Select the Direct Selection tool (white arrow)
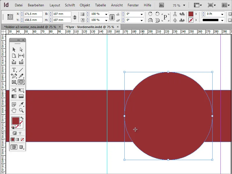Image resolution: width=232 pixels, height=174 pixels. (21, 49)
